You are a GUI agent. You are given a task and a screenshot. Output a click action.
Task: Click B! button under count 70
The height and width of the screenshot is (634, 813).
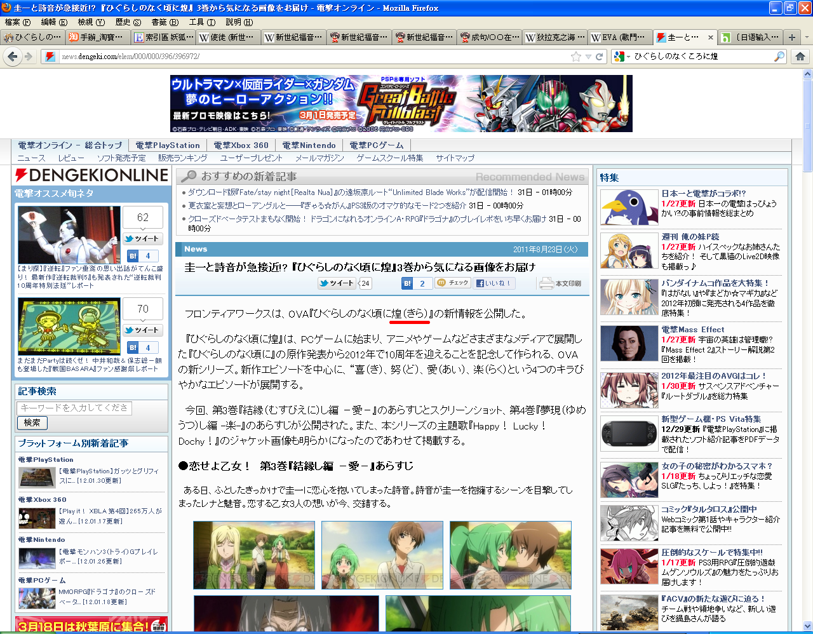coord(133,347)
